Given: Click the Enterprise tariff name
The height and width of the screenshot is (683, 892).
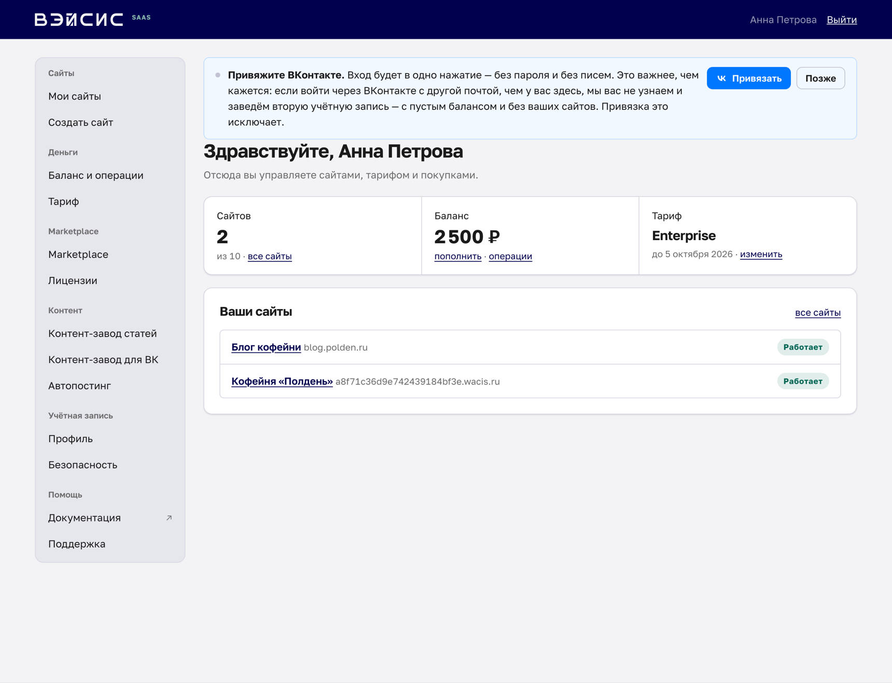Looking at the screenshot, I should (x=684, y=235).
